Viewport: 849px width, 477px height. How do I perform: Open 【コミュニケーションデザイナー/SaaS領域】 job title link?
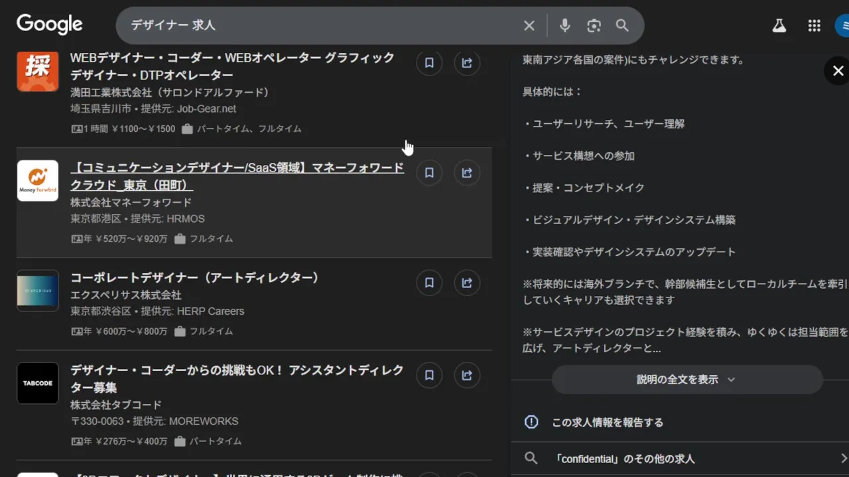click(237, 176)
